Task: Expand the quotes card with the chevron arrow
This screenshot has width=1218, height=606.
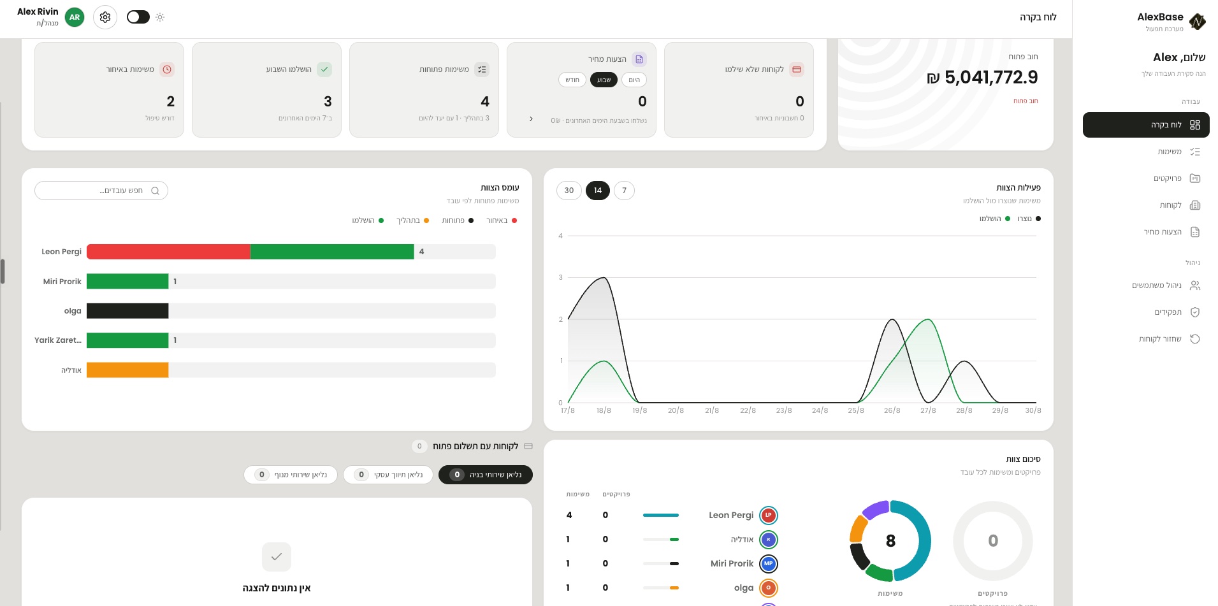Action: pyautogui.click(x=531, y=119)
